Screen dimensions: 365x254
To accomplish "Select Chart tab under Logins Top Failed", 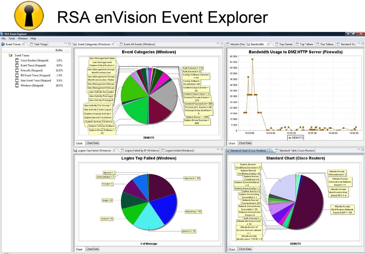I will tap(79, 249).
